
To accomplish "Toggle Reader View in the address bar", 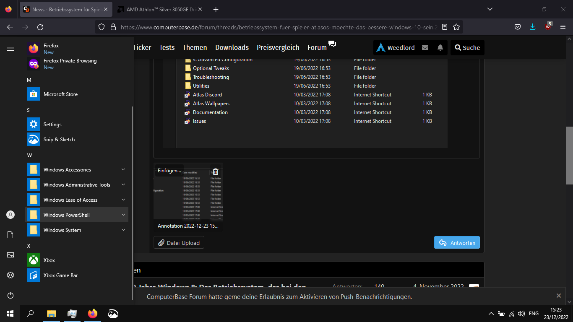I will (x=445, y=27).
